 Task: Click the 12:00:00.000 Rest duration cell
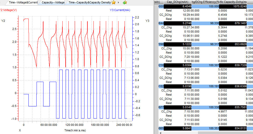[x=191, y=11]
